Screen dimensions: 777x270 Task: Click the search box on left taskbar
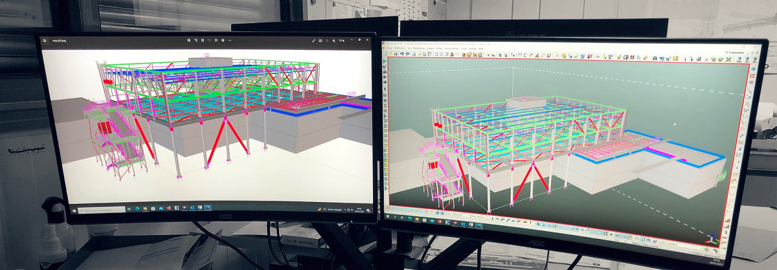click(x=102, y=210)
